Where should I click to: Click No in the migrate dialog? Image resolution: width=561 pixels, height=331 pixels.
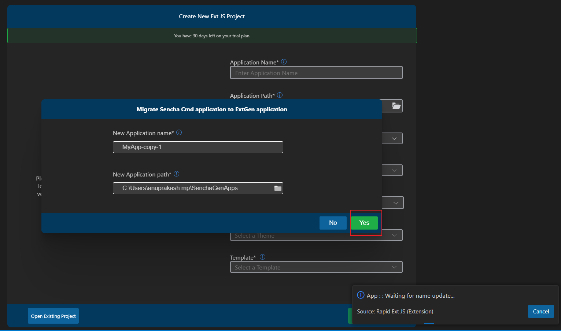333,223
